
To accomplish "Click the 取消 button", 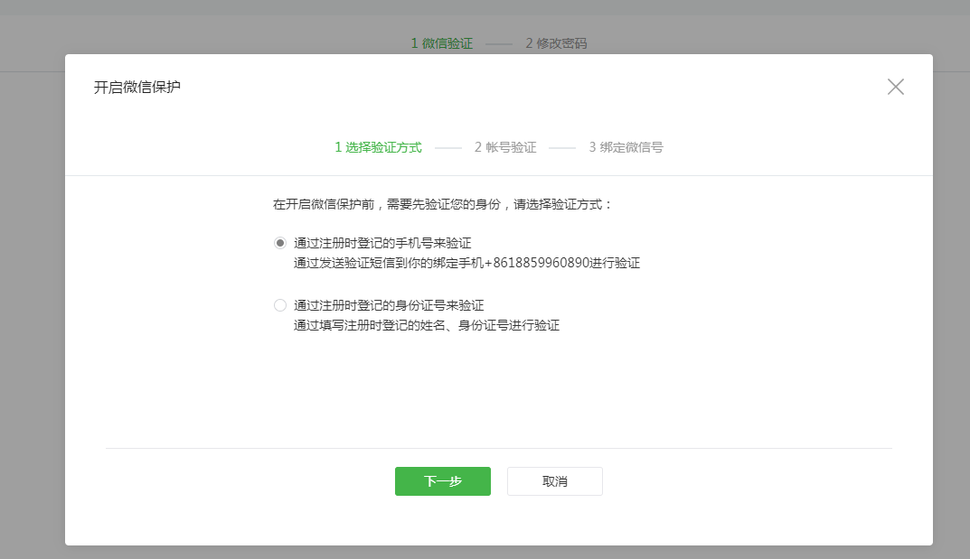I will click(x=555, y=481).
